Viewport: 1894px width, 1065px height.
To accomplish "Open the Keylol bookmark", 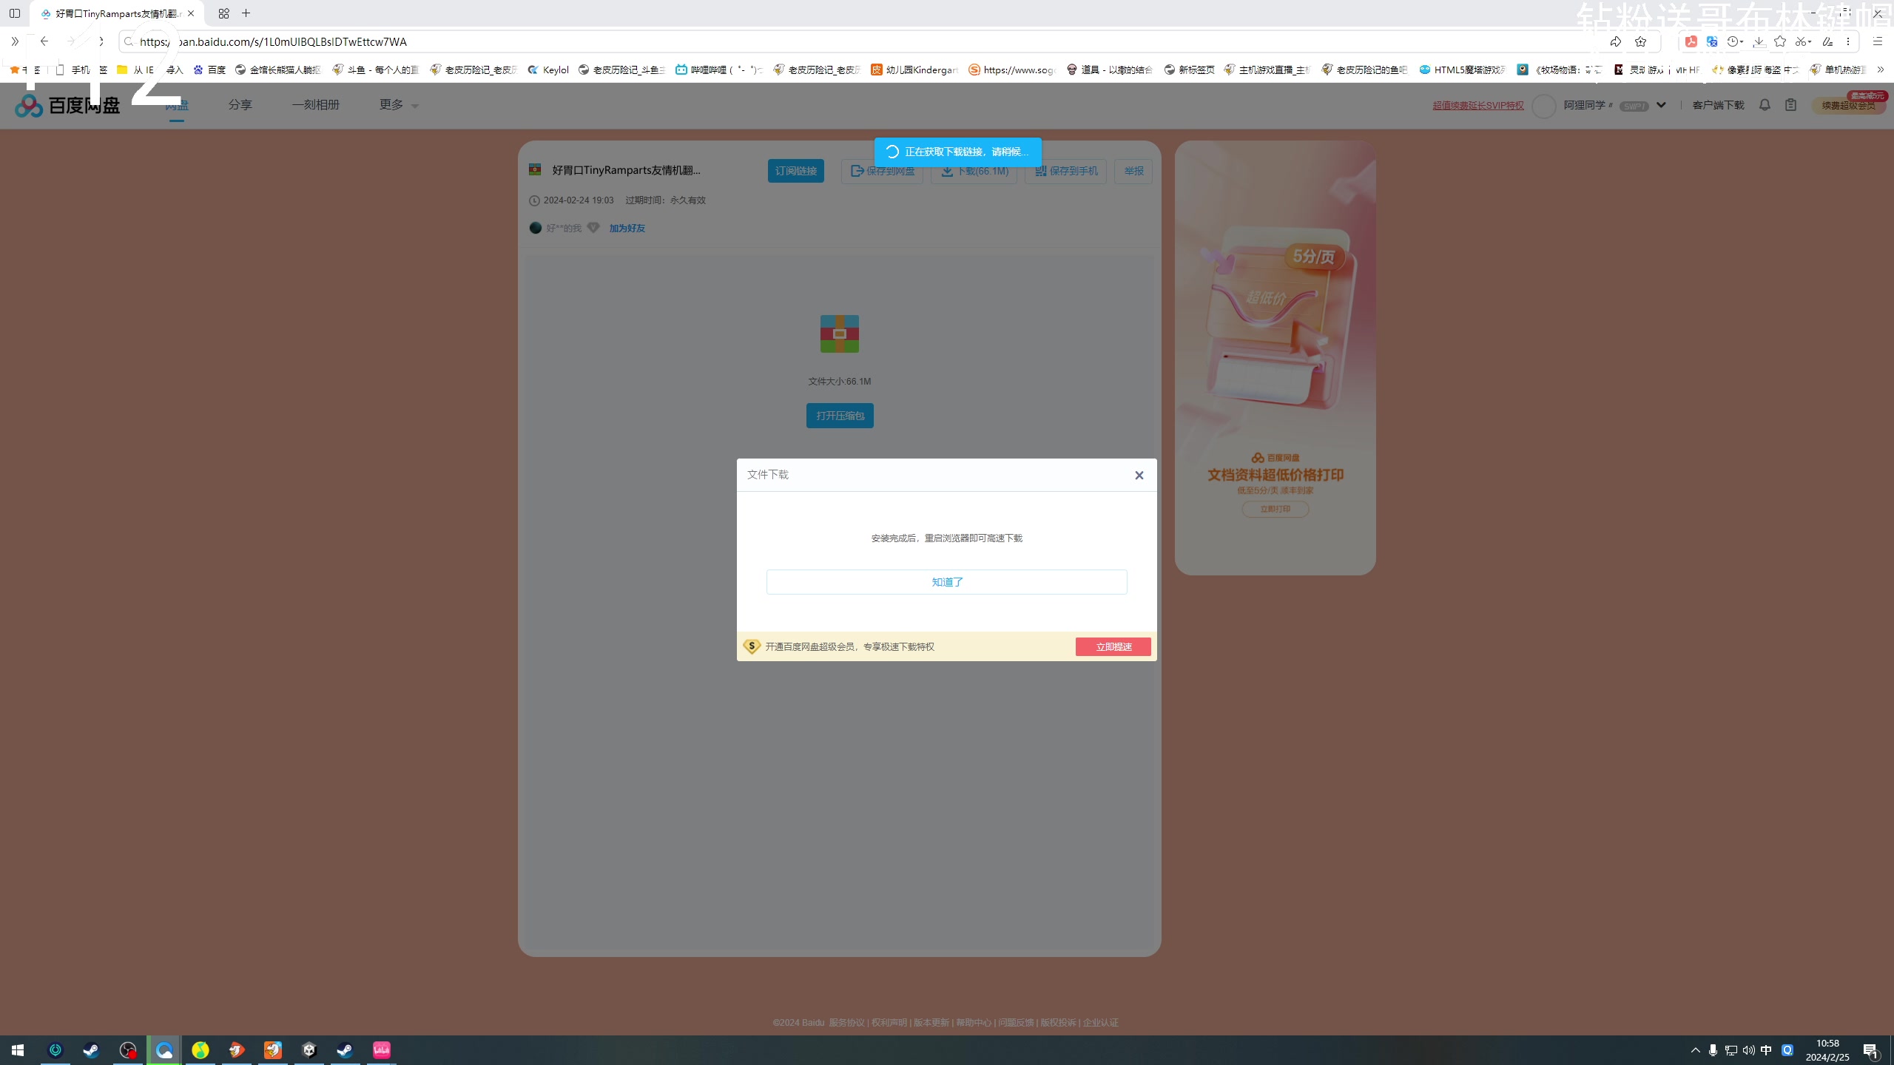I will click(x=548, y=70).
